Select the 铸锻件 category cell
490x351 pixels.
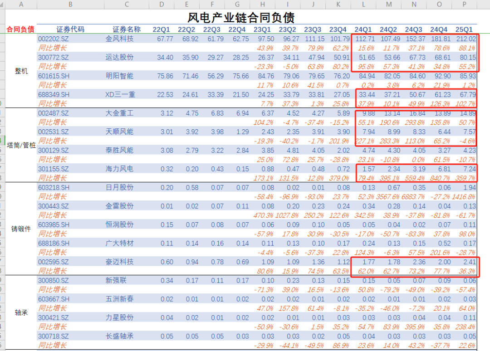[21, 229]
